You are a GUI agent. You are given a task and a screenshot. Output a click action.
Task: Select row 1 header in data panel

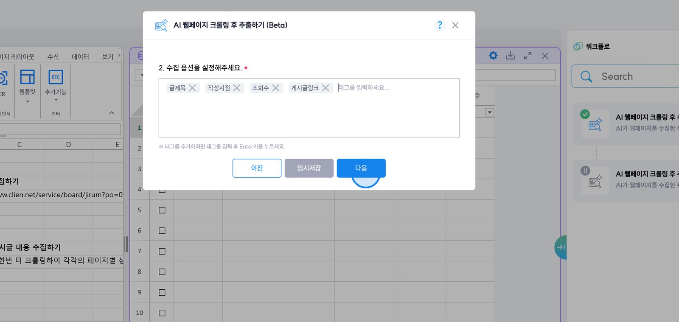(139, 128)
